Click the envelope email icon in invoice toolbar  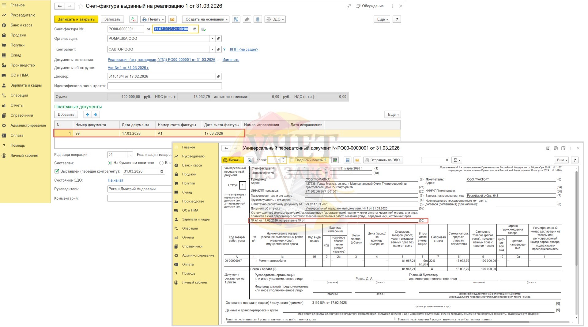(x=172, y=19)
